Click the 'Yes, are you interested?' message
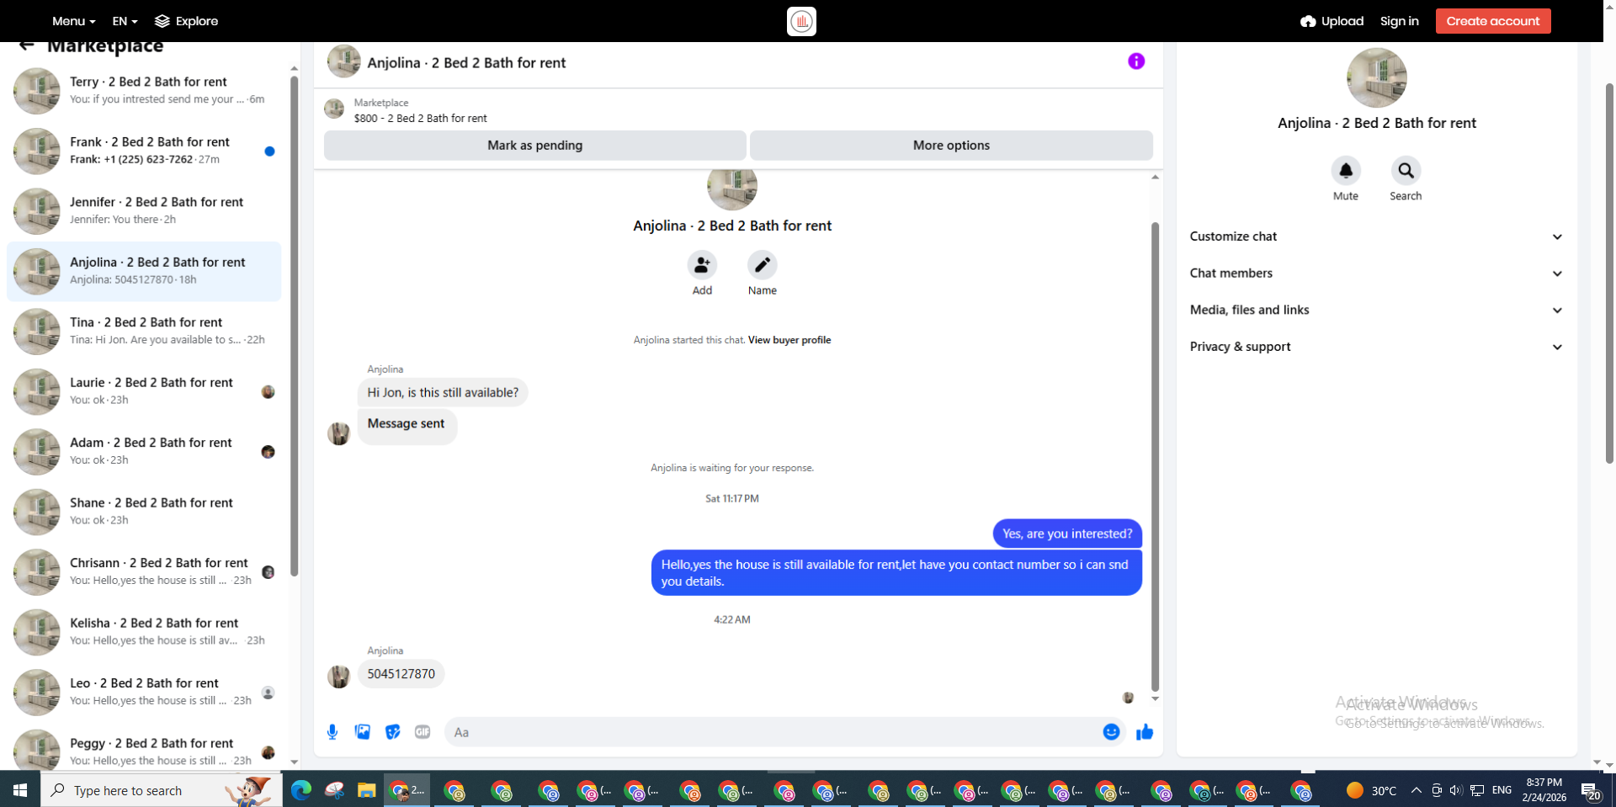The image size is (1616, 807). 1067,534
